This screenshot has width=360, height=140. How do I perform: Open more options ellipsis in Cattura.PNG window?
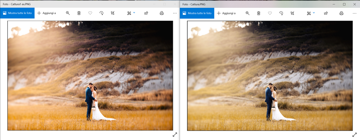tap(354, 13)
